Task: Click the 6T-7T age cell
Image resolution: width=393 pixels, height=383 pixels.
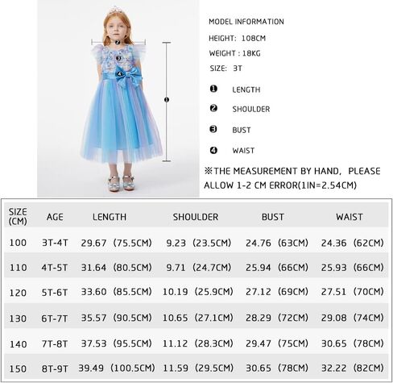Action: (x=55, y=318)
